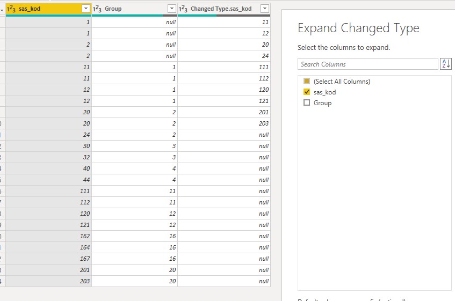
Task: Click sas_kod cell with value 162
Action: [48, 236]
